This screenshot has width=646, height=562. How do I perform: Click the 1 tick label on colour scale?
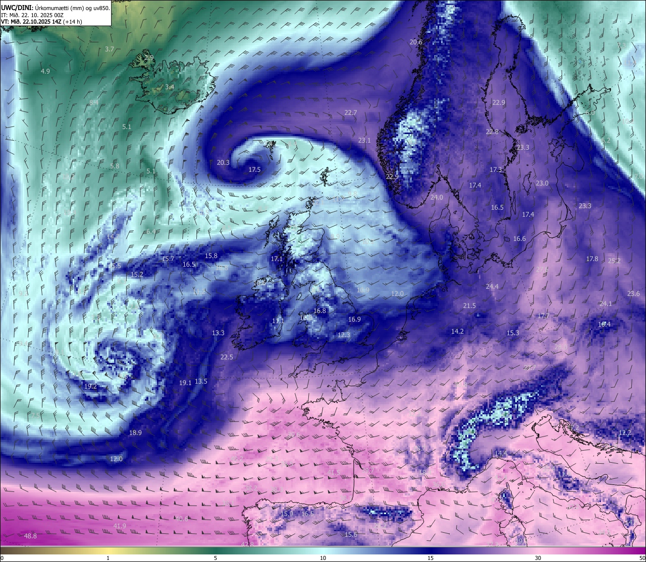click(x=108, y=558)
